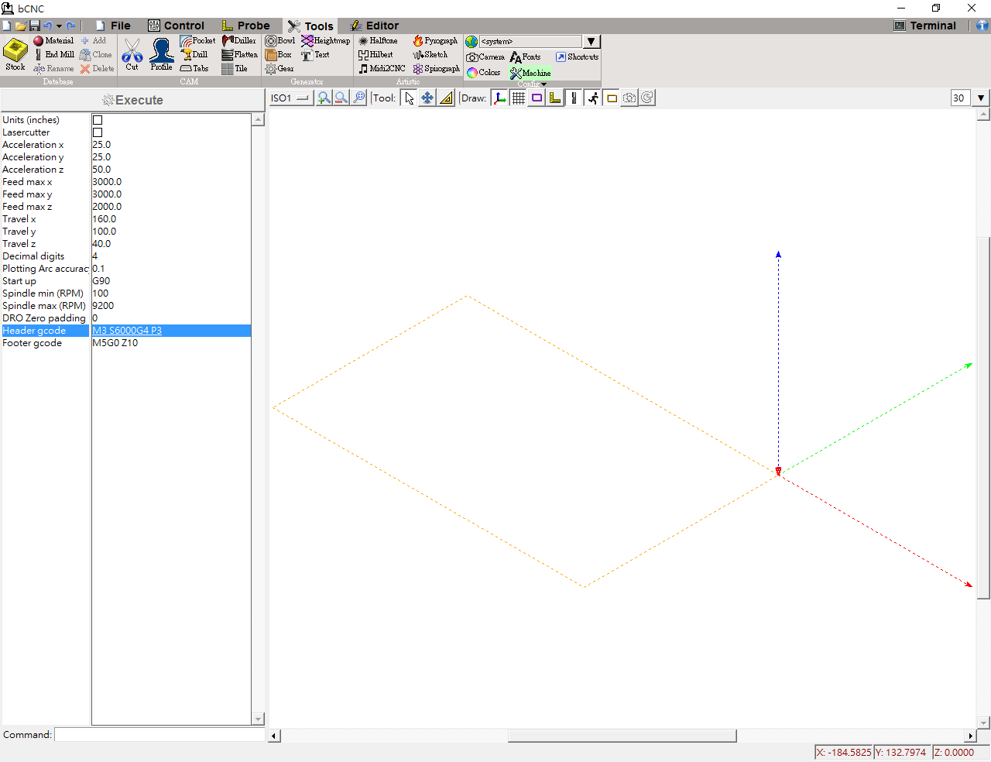Screen dimensions: 991x762
Task: Open the Gear generator tool
Action: (x=279, y=69)
